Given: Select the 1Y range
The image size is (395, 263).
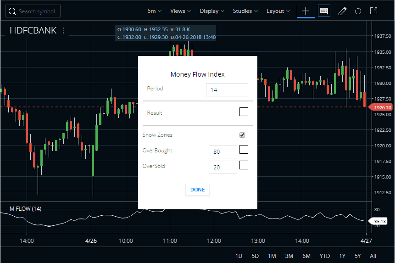Looking at the screenshot, I should click(342, 256).
